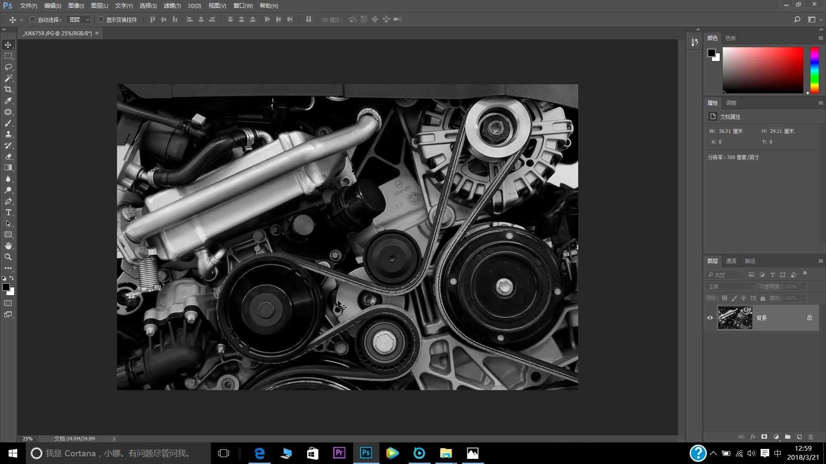Select the Hand tool
Image resolution: width=826 pixels, height=464 pixels.
tap(8, 246)
